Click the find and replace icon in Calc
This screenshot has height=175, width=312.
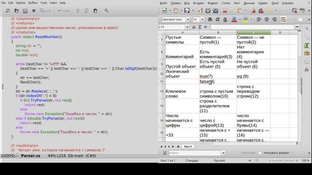[294, 11]
